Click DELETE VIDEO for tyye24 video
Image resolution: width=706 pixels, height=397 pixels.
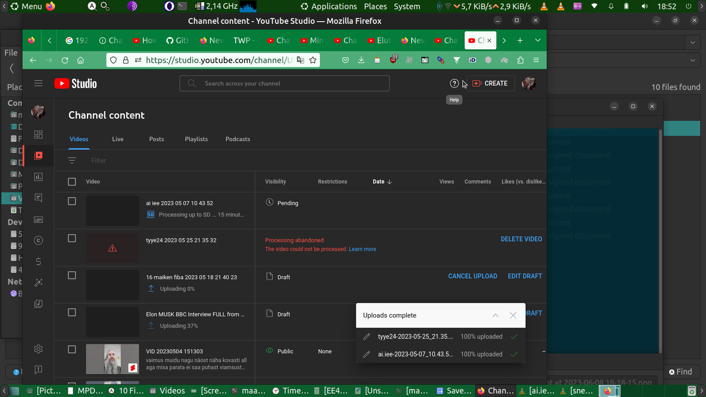pos(521,239)
